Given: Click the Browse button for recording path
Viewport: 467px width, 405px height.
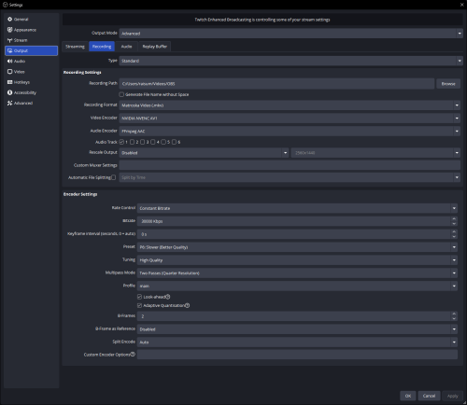Looking at the screenshot, I should pyautogui.click(x=448, y=84).
